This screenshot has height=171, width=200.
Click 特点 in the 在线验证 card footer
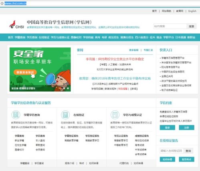click(82, 163)
